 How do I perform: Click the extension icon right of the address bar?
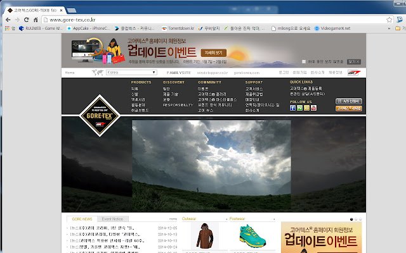400,20
